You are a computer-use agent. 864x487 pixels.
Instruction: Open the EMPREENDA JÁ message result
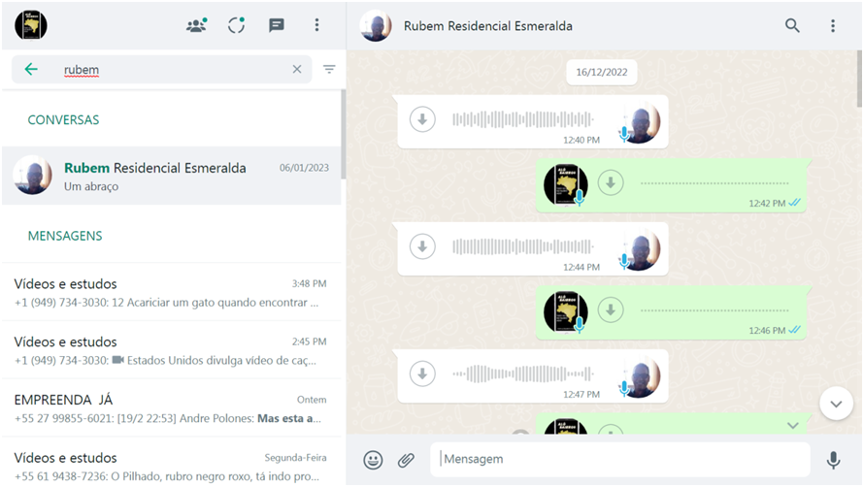[172, 408]
